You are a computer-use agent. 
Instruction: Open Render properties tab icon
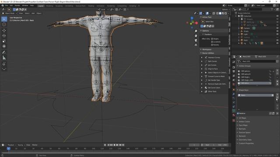[x=234, y=67]
